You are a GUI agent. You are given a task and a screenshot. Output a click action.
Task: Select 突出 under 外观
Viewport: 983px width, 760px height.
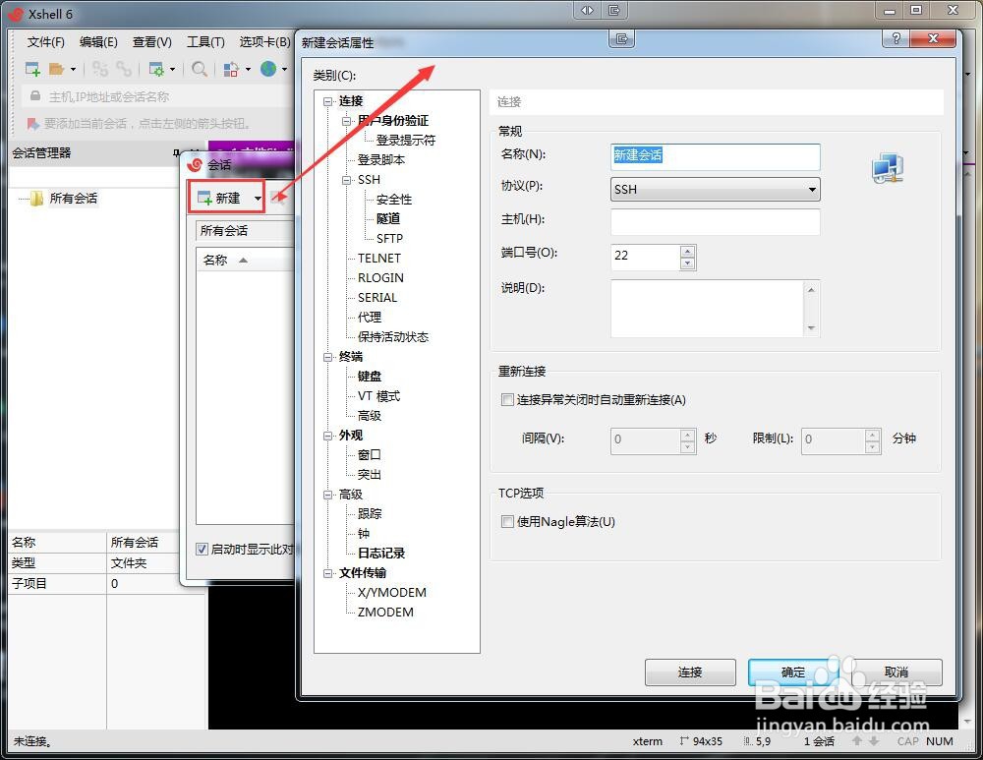pos(370,475)
